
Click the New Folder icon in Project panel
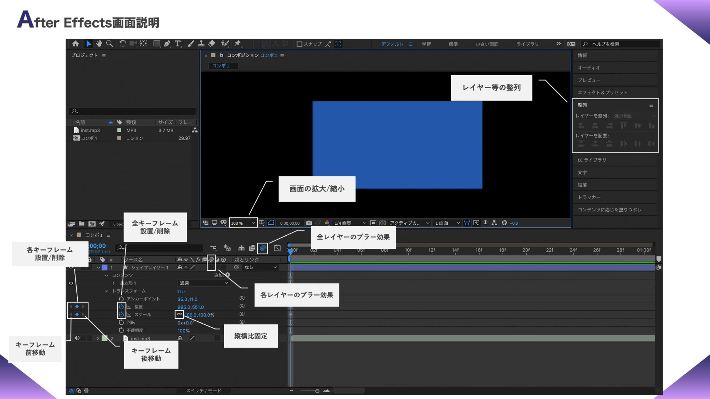pyautogui.click(x=82, y=224)
